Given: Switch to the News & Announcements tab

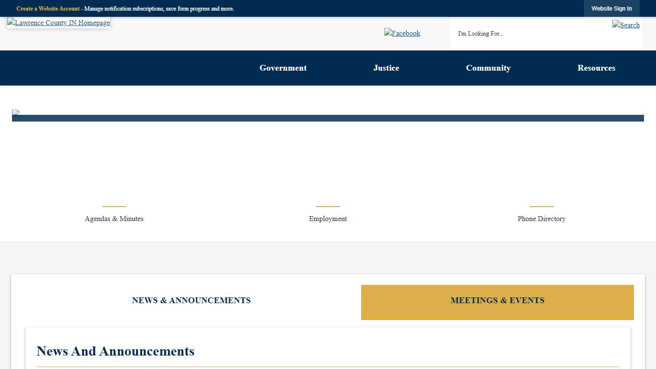Looking at the screenshot, I should pyautogui.click(x=191, y=300).
